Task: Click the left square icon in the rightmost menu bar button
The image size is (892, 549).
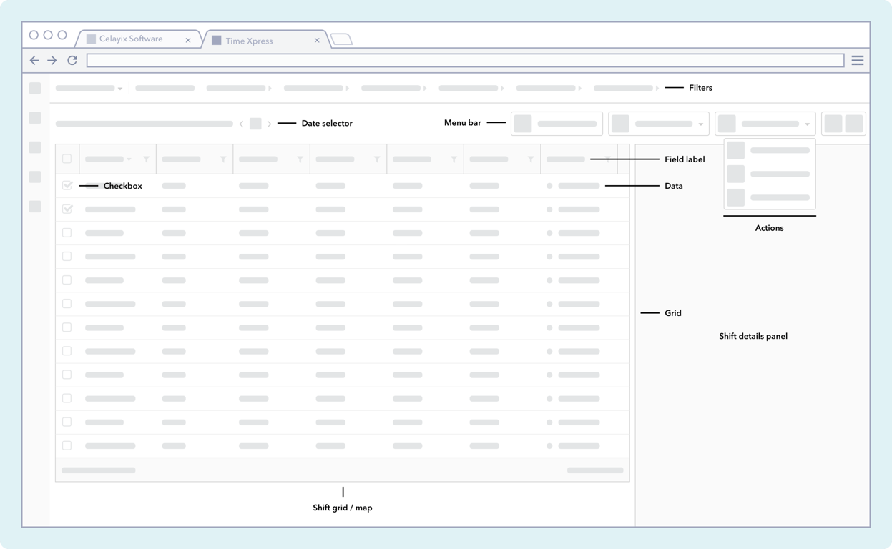Action: (833, 124)
